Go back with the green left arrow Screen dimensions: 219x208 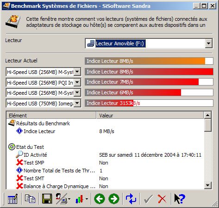[100, 199]
